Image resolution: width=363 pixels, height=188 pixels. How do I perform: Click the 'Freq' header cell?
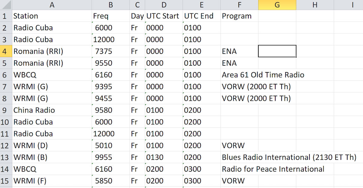click(x=111, y=16)
